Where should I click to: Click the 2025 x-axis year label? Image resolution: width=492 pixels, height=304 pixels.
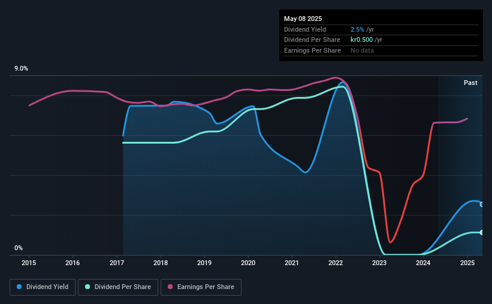(x=467, y=263)
